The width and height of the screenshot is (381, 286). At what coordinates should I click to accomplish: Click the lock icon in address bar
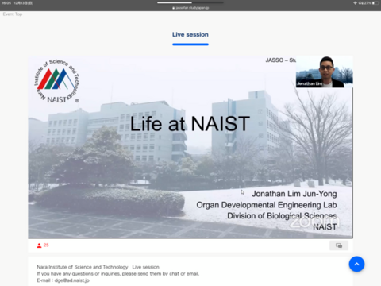pos(174,8)
